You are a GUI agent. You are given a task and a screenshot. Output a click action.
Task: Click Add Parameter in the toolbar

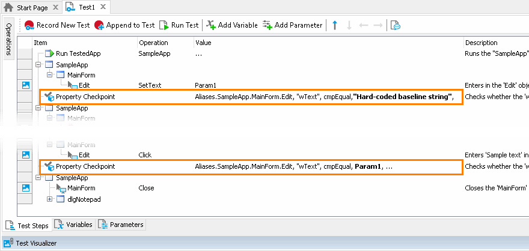(x=292, y=25)
